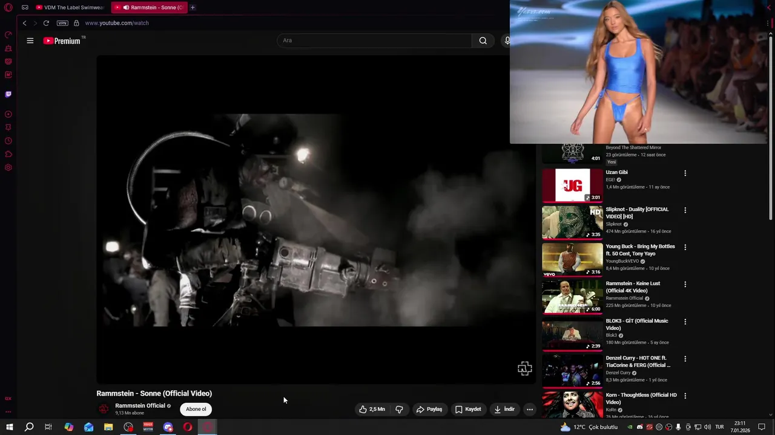Viewport: 775px width, 435px height.
Task: Open the weather widget 12°C Çok bulutlu
Action: [x=589, y=427]
